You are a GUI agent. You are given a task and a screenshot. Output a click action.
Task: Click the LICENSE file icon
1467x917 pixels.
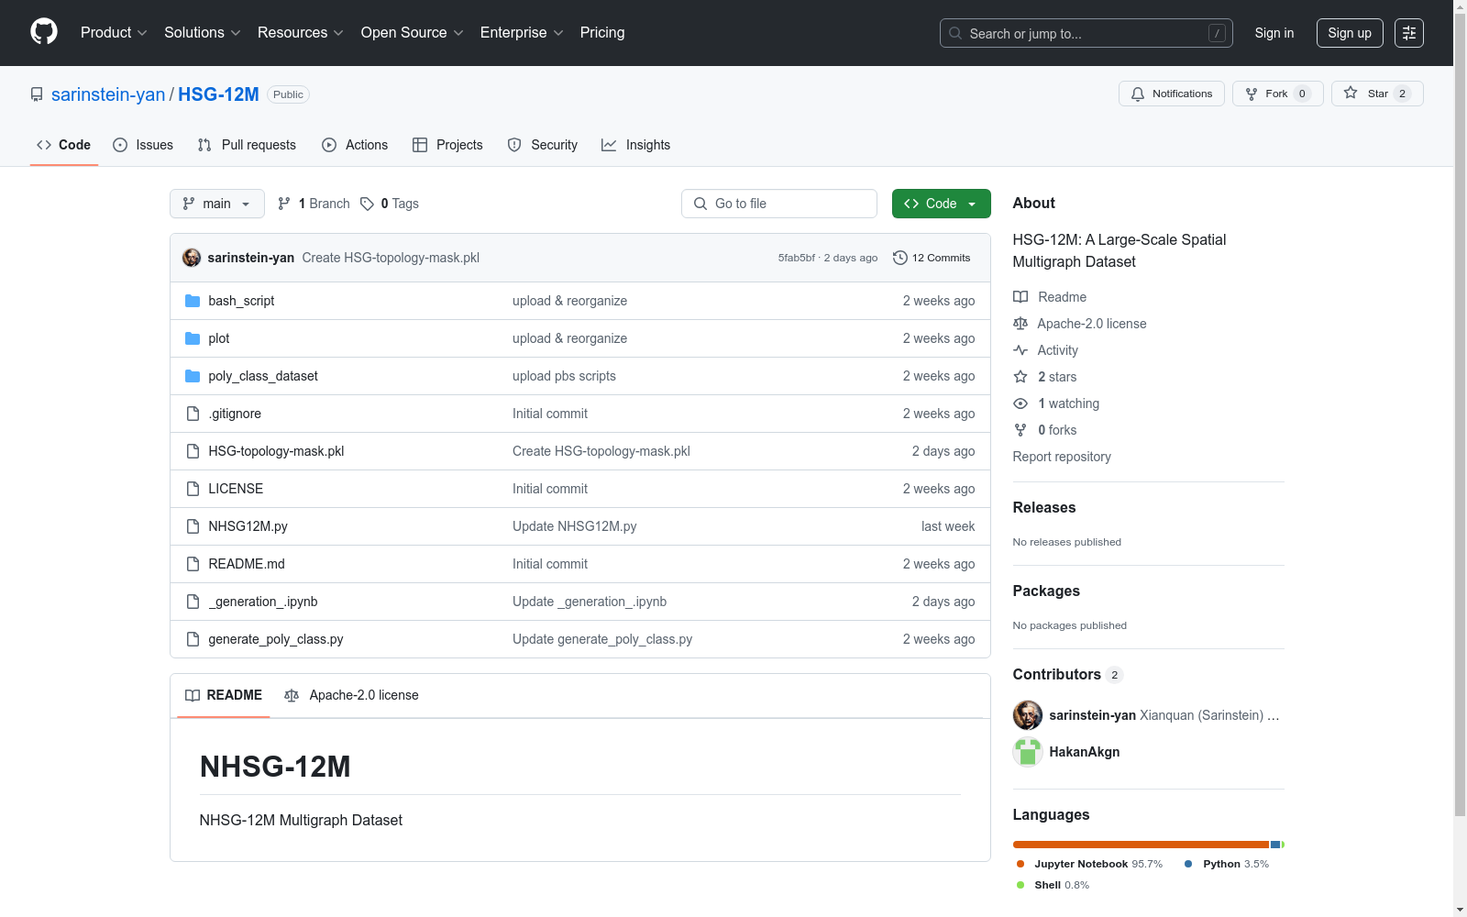coord(193,489)
